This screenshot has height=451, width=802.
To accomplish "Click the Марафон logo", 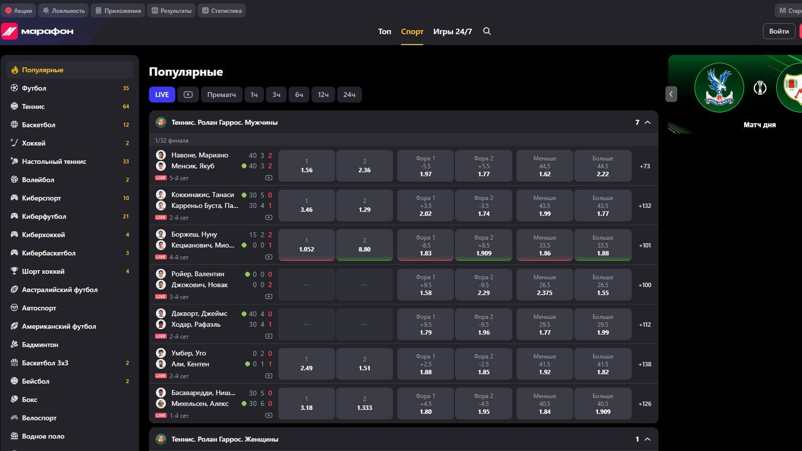I will (38, 31).
